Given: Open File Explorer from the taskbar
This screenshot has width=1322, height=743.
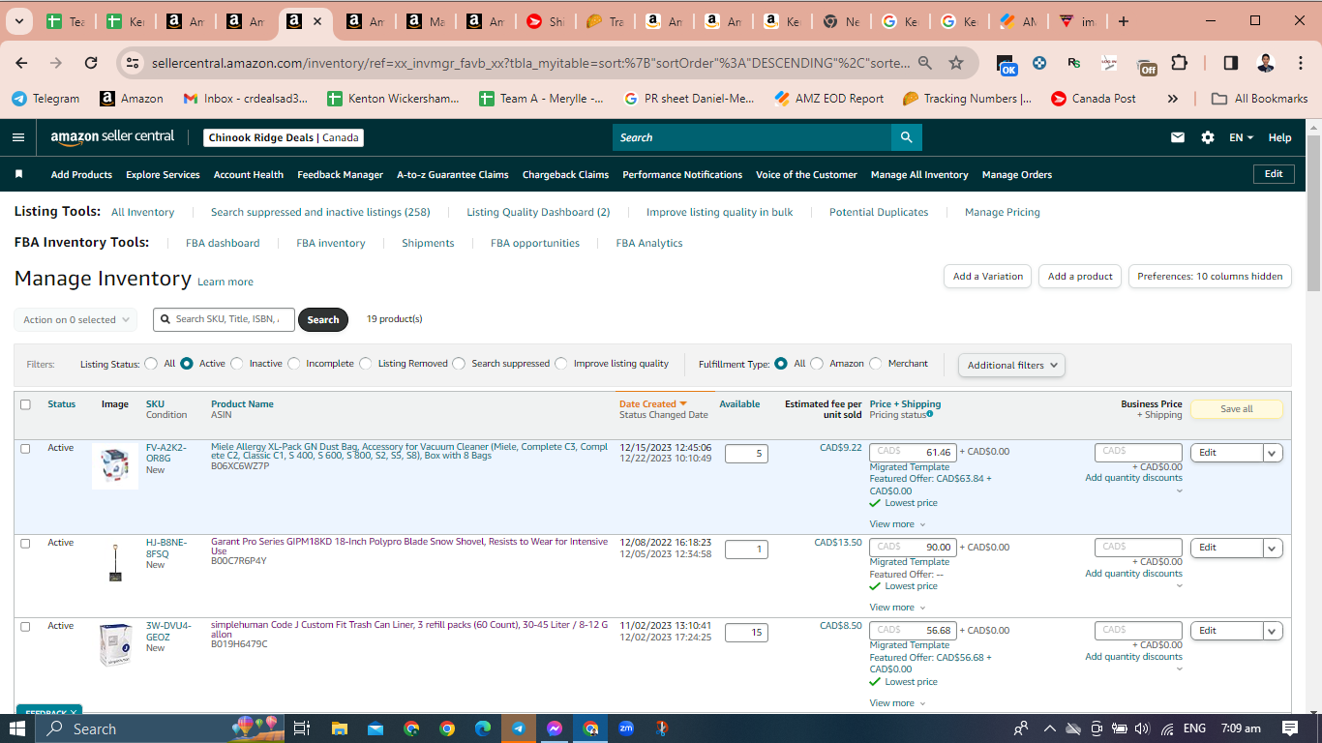Looking at the screenshot, I should 340,728.
